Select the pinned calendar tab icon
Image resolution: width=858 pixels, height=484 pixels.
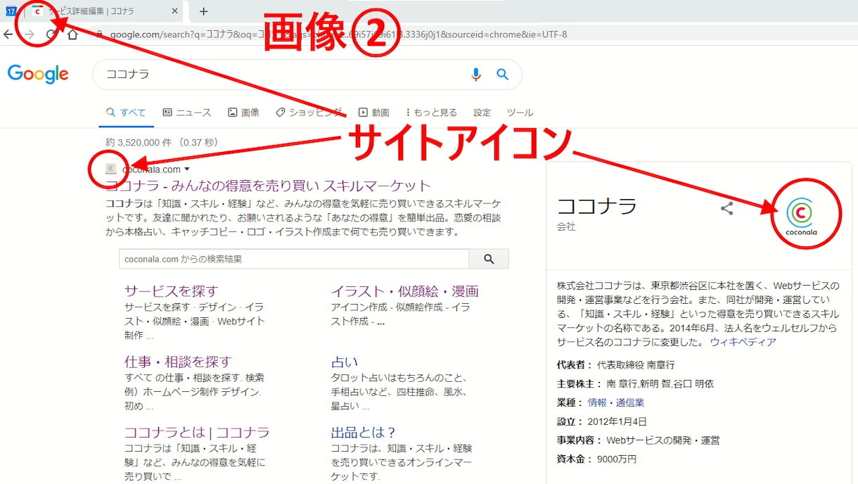11,11
